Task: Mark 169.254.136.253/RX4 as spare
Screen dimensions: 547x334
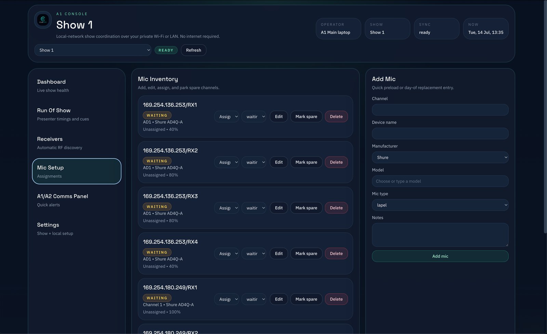Action: click(x=306, y=253)
